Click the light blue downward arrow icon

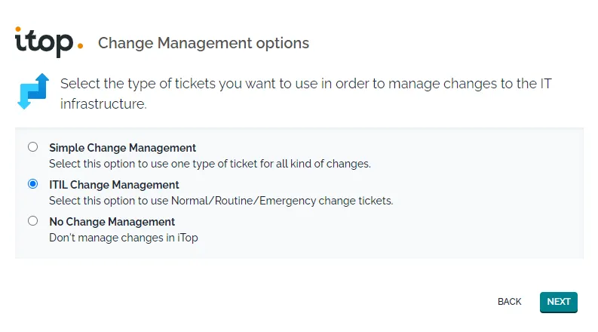click(x=26, y=98)
